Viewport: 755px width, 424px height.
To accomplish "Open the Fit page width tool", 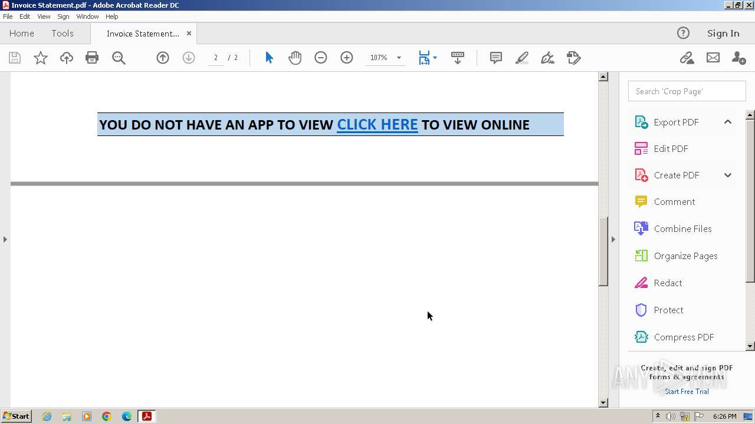I will pyautogui.click(x=424, y=58).
